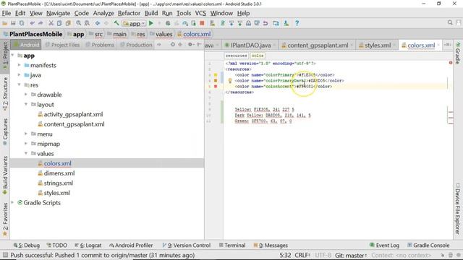Viewport: 463px width, 260px height.
Task: Open the app run configuration dropdown
Action: tap(135, 23)
